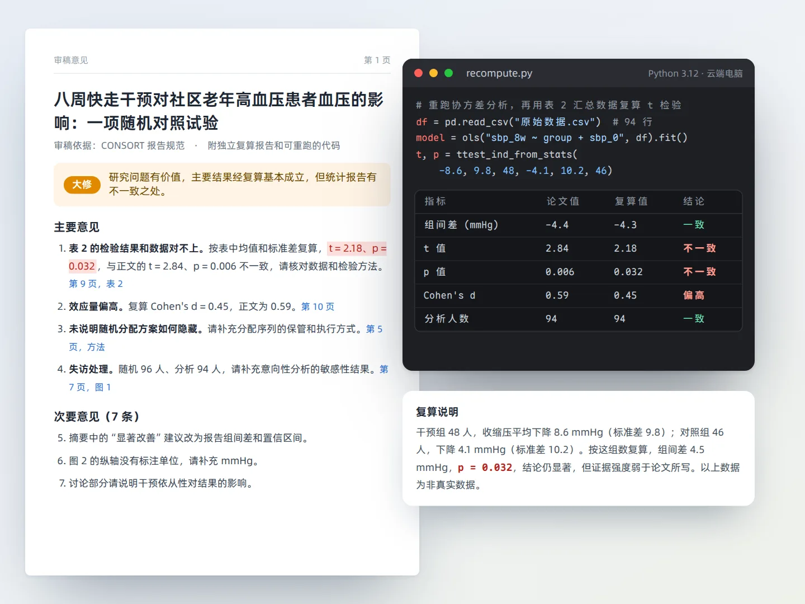
Task: Select minor comment 6 about 图 2 的纵轴
Action: coord(158,461)
